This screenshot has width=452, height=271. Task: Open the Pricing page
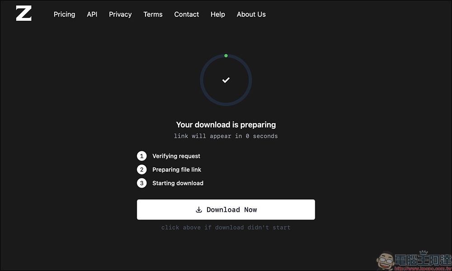point(64,14)
